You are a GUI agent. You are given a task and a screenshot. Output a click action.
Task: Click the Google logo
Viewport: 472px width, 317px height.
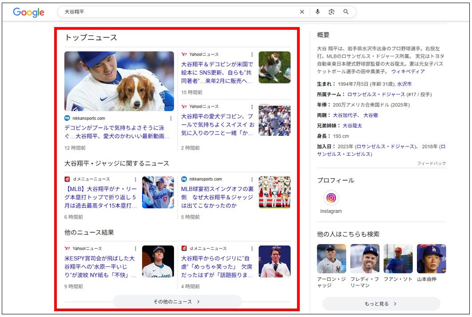point(28,12)
